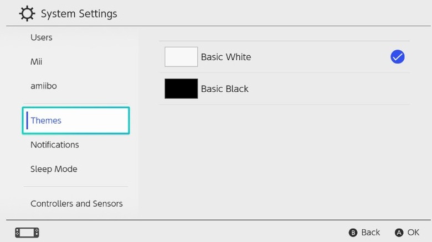Select the Basic Black theme swatch
This screenshot has height=242, width=432.
[x=181, y=89]
